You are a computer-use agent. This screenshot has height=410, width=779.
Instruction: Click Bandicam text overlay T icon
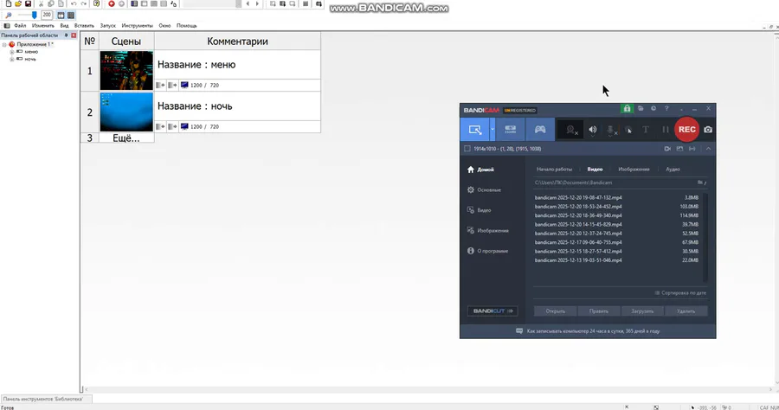pyautogui.click(x=646, y=130)
